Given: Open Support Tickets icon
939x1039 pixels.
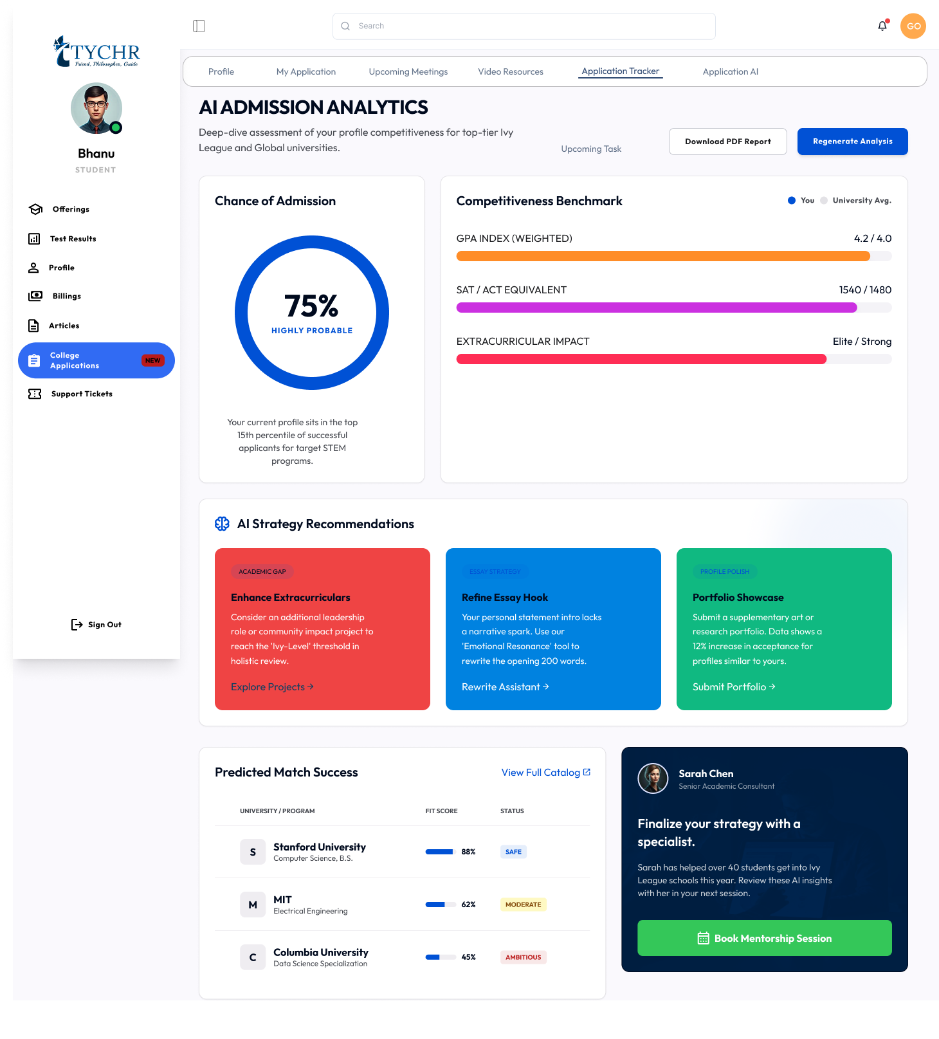Looking at the screenshot, I should pyautogui.click(x=35, y=394).
